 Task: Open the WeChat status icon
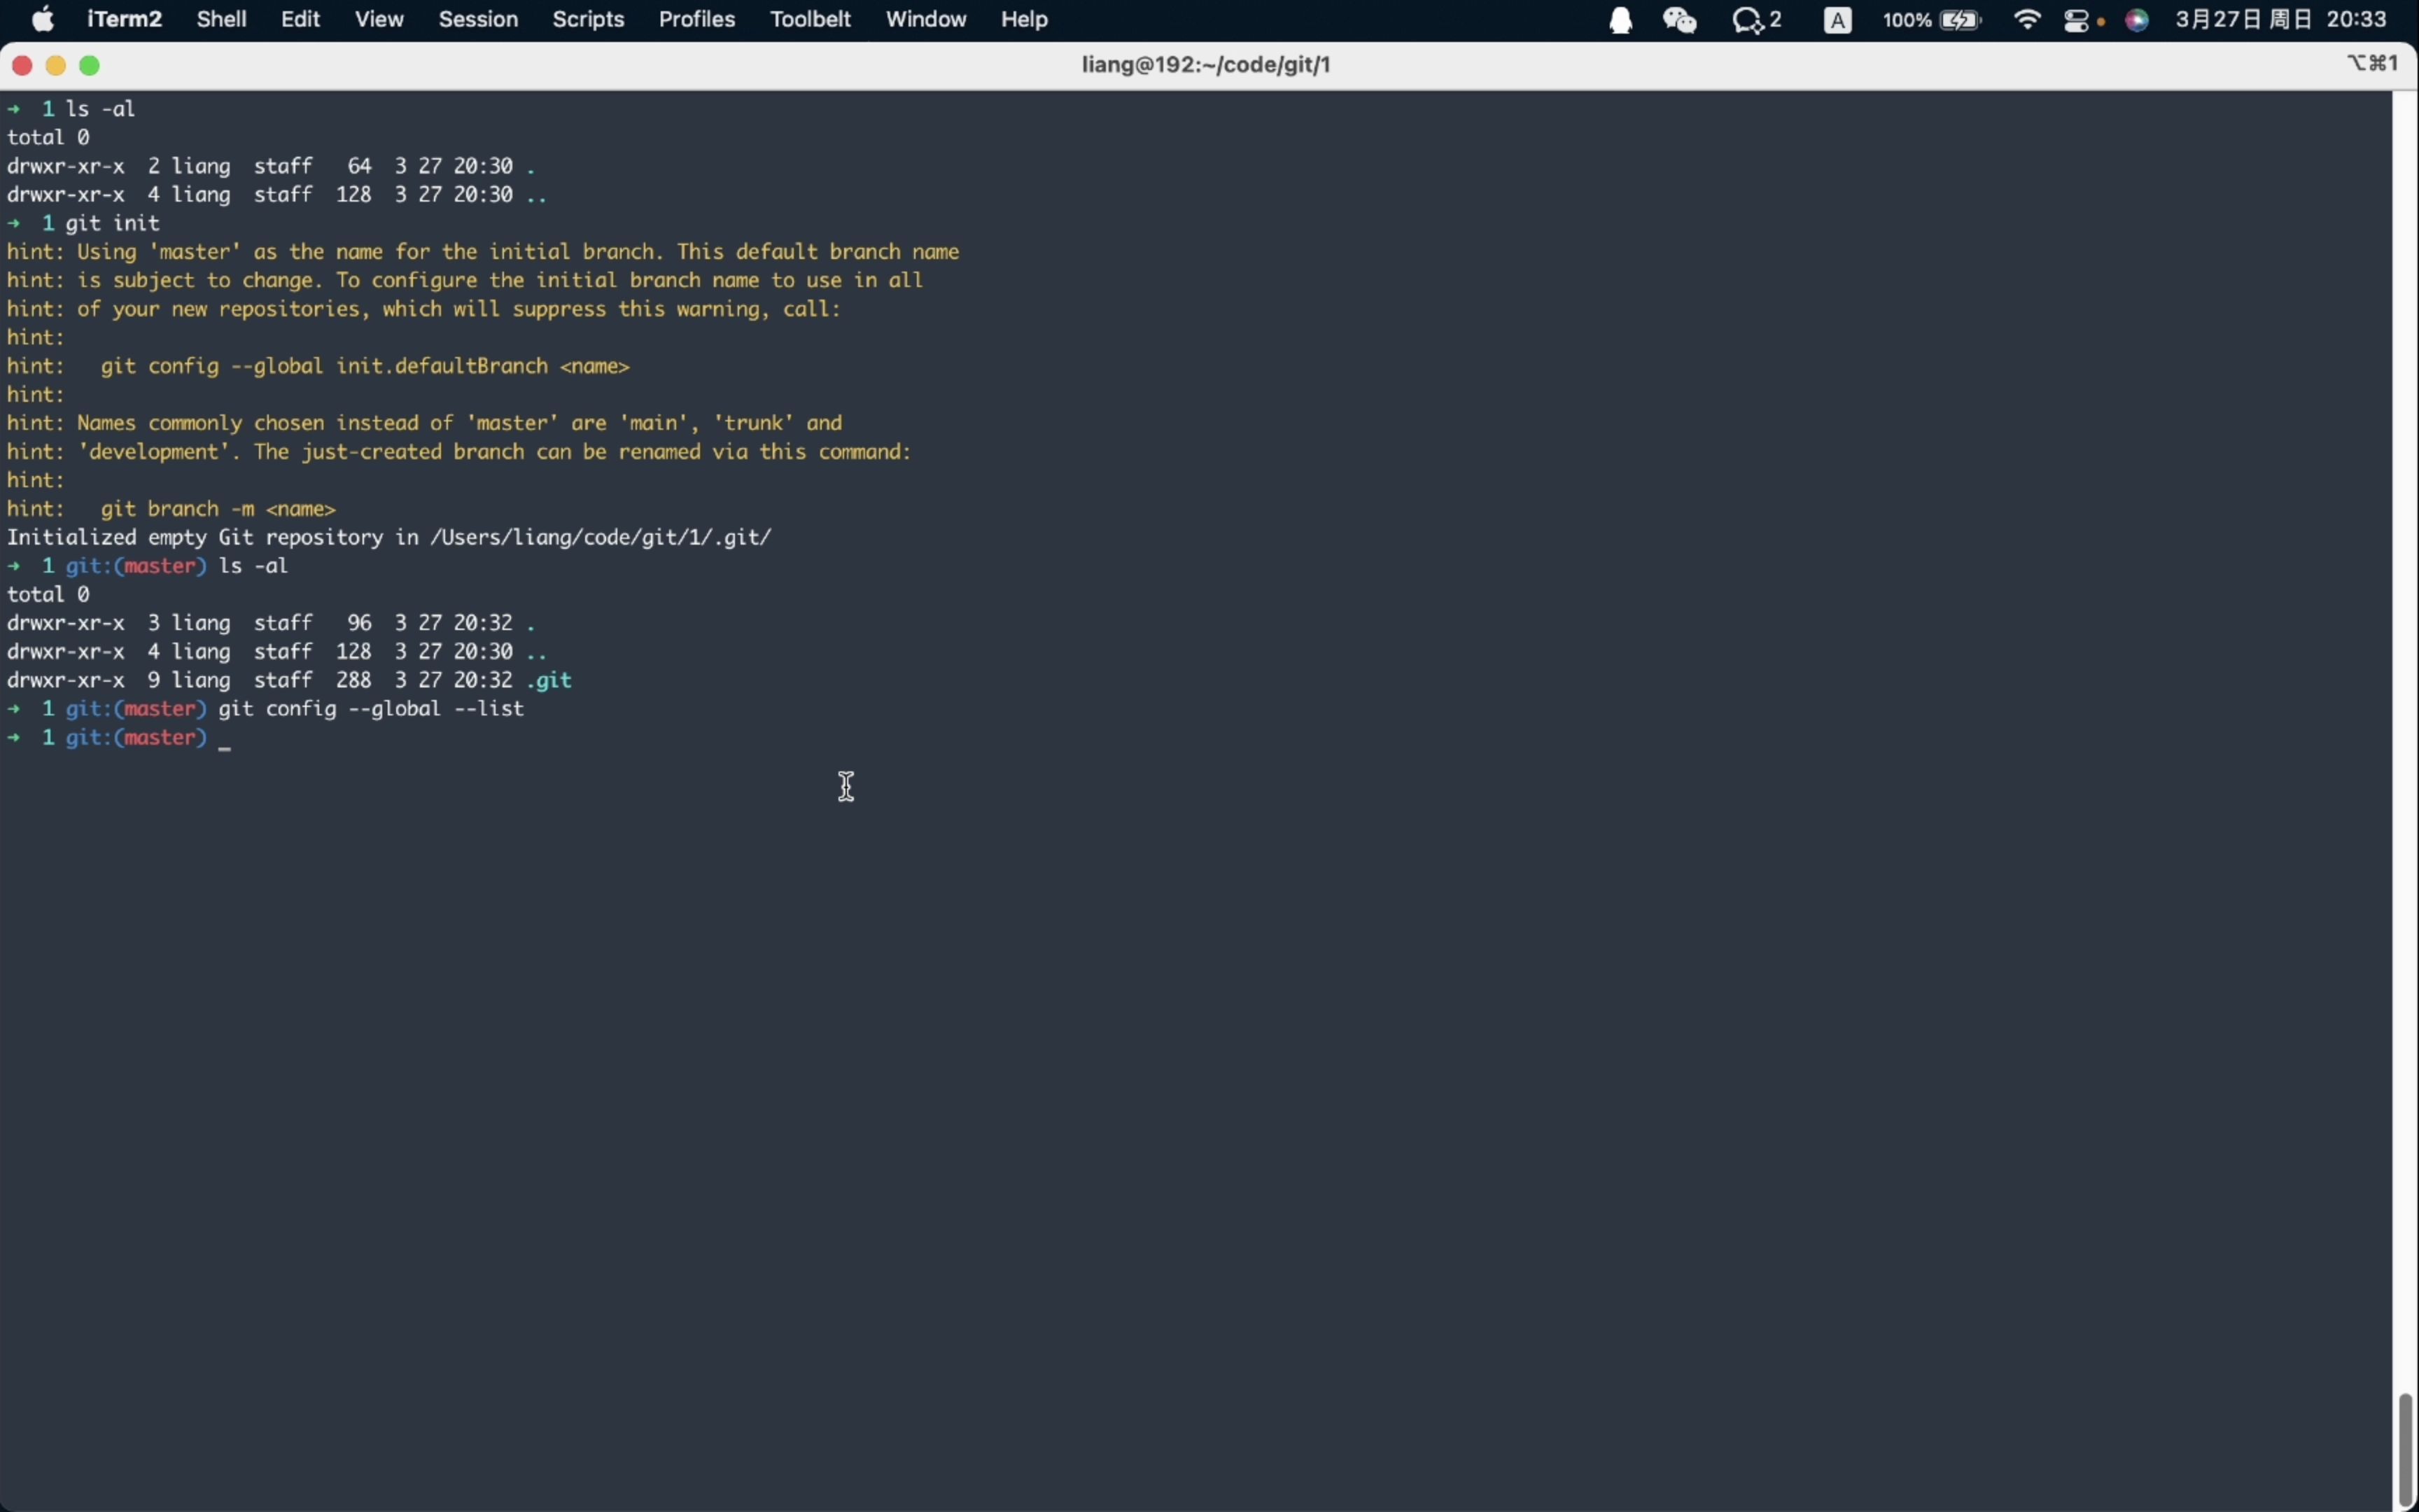tap(1681, 20)
